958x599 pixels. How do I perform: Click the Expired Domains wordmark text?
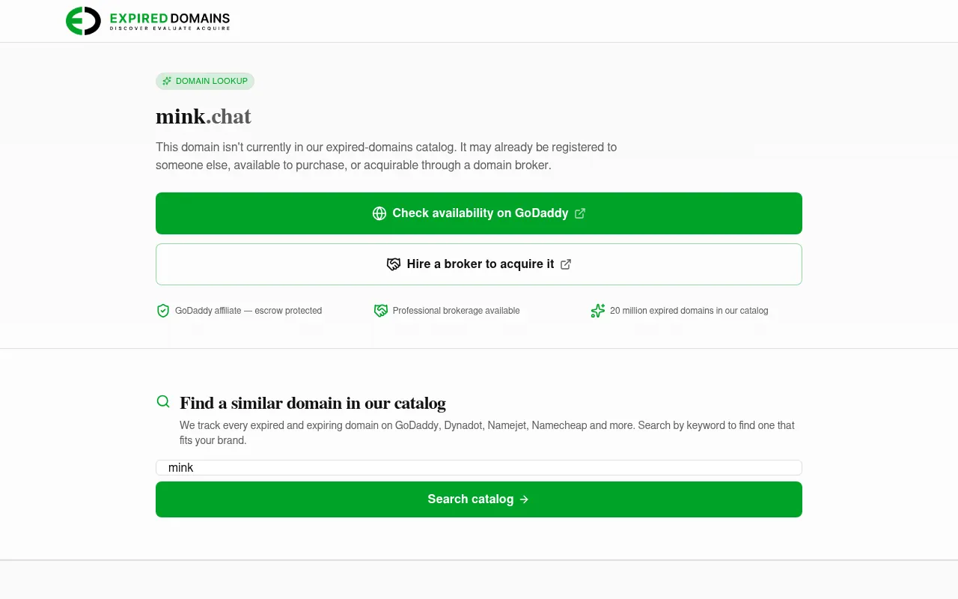[169, 21]
